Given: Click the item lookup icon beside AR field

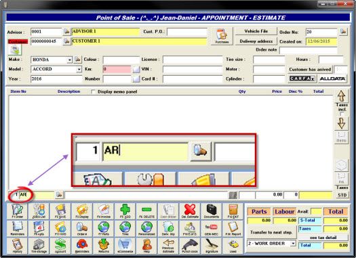Looking at the screenshot, I should click(59, 195).
